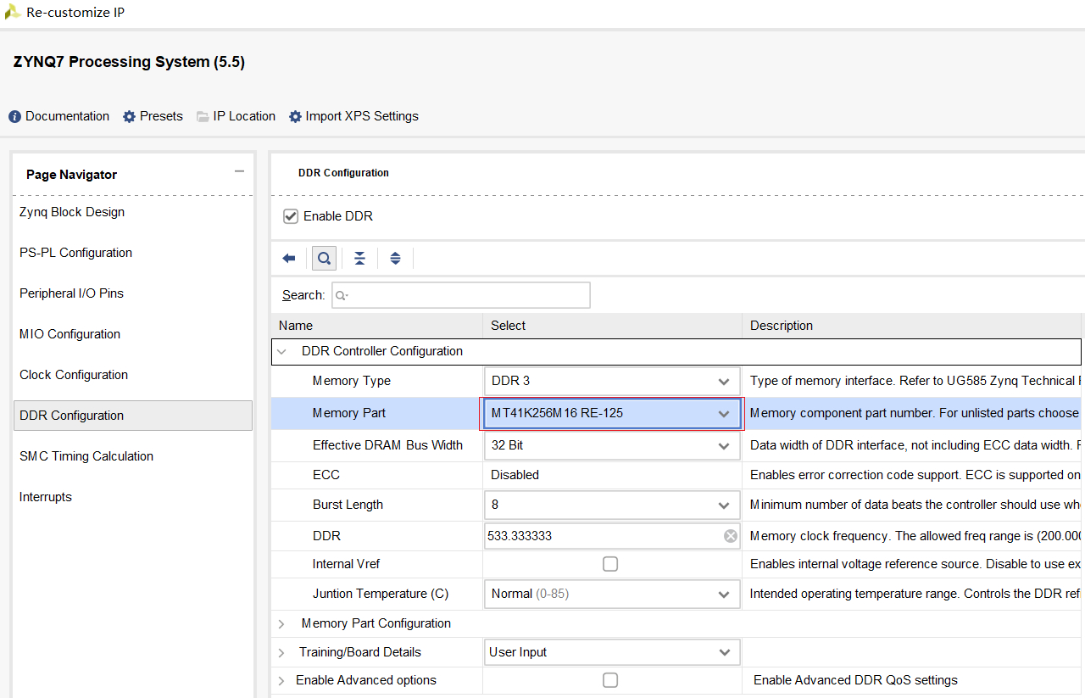
Task: Clear the DDR frequency value with X
Action: 730,536
